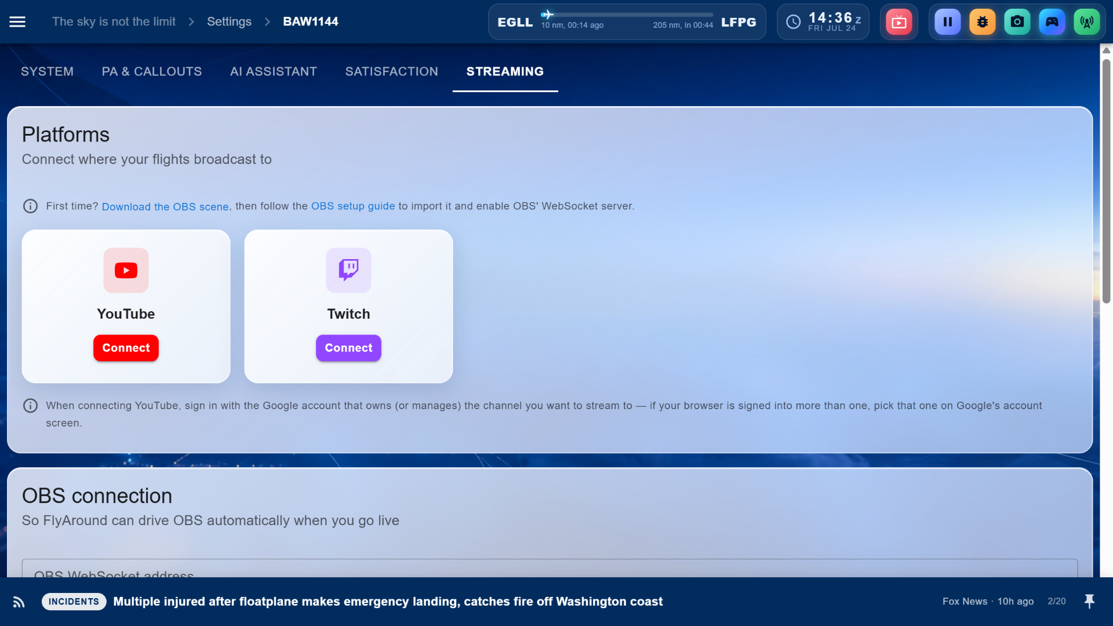Open the OBS setup guide link

[353, 206]
